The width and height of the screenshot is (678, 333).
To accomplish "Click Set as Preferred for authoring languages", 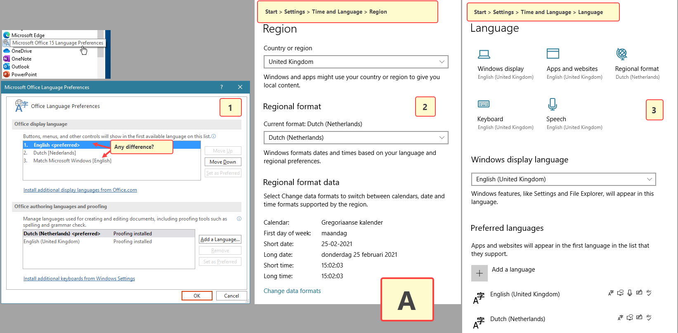I will click(x=220, y=262).
